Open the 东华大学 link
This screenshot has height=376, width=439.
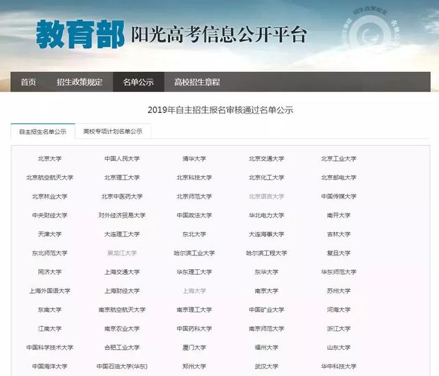click(x=266, y=272)
